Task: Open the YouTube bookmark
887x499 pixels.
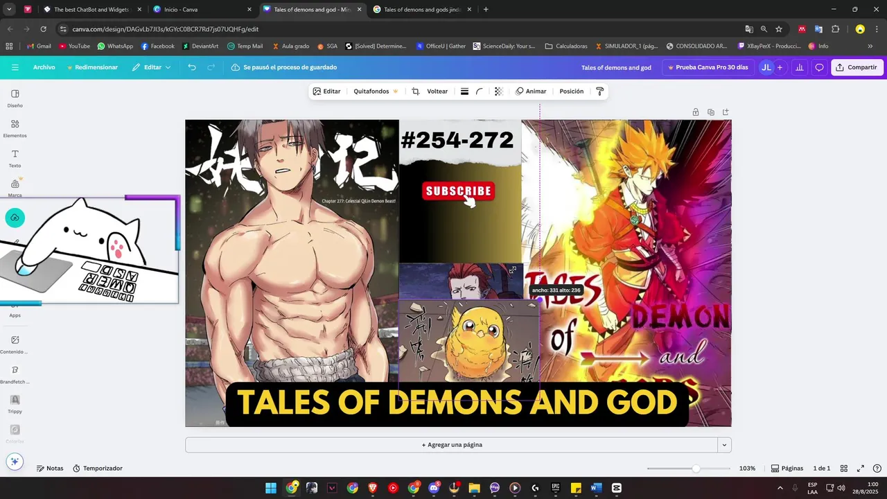Action: (74, 46)
